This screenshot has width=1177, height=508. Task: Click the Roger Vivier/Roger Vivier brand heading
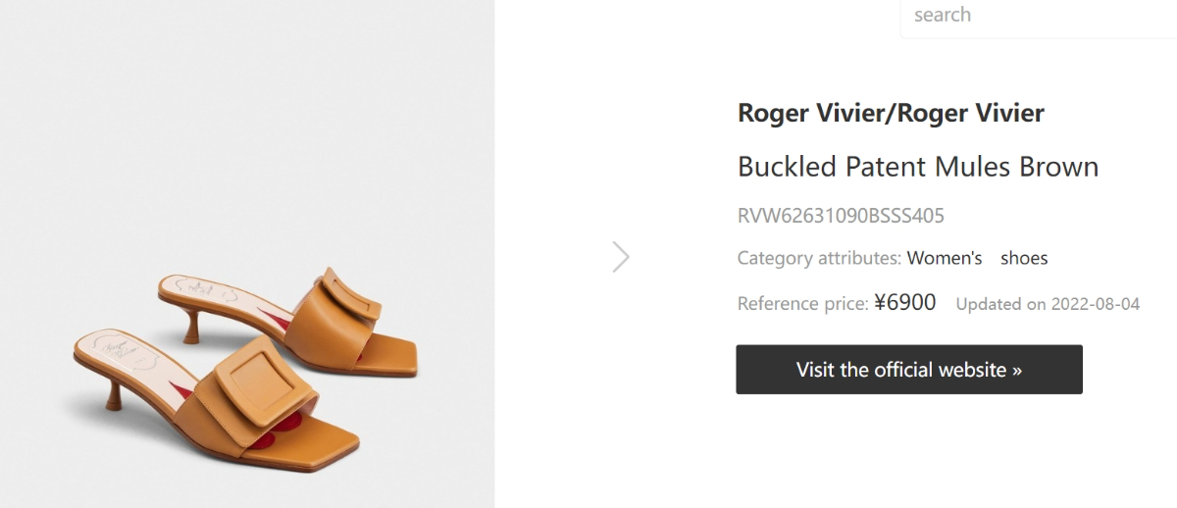coord(891,113)
